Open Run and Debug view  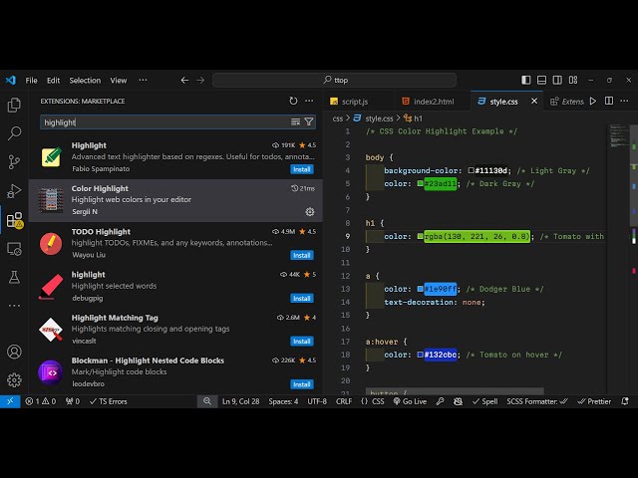[14, 190]
